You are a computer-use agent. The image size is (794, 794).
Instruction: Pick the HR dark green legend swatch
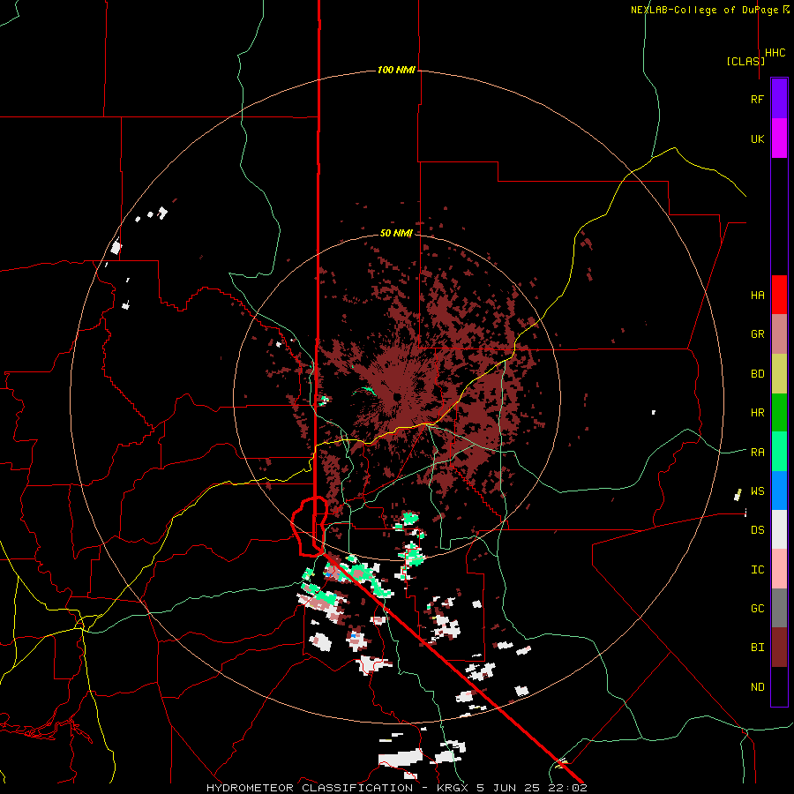tap(779, 413)
